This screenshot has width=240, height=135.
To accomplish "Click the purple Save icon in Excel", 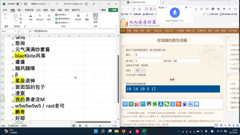I will (x=26, y=4).
